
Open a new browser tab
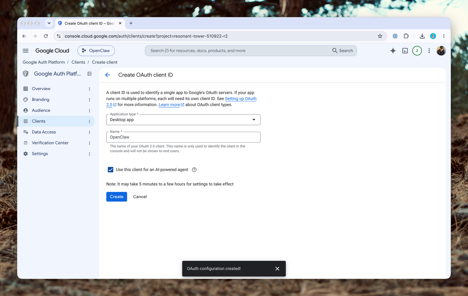131,23
